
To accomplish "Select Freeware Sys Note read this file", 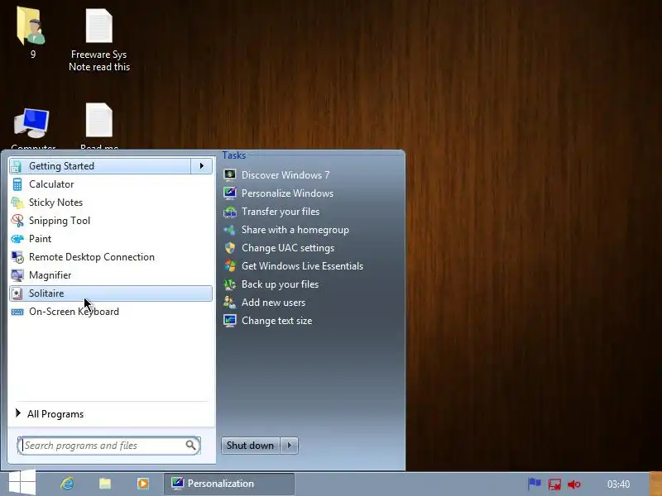I will (99, 40).
